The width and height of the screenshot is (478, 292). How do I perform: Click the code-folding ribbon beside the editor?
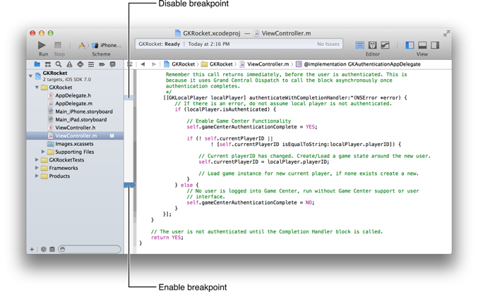coord(134,162)
